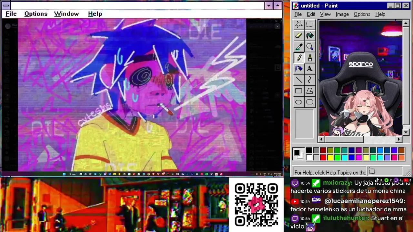Pick the dark gray color swatch

[316, 150]
